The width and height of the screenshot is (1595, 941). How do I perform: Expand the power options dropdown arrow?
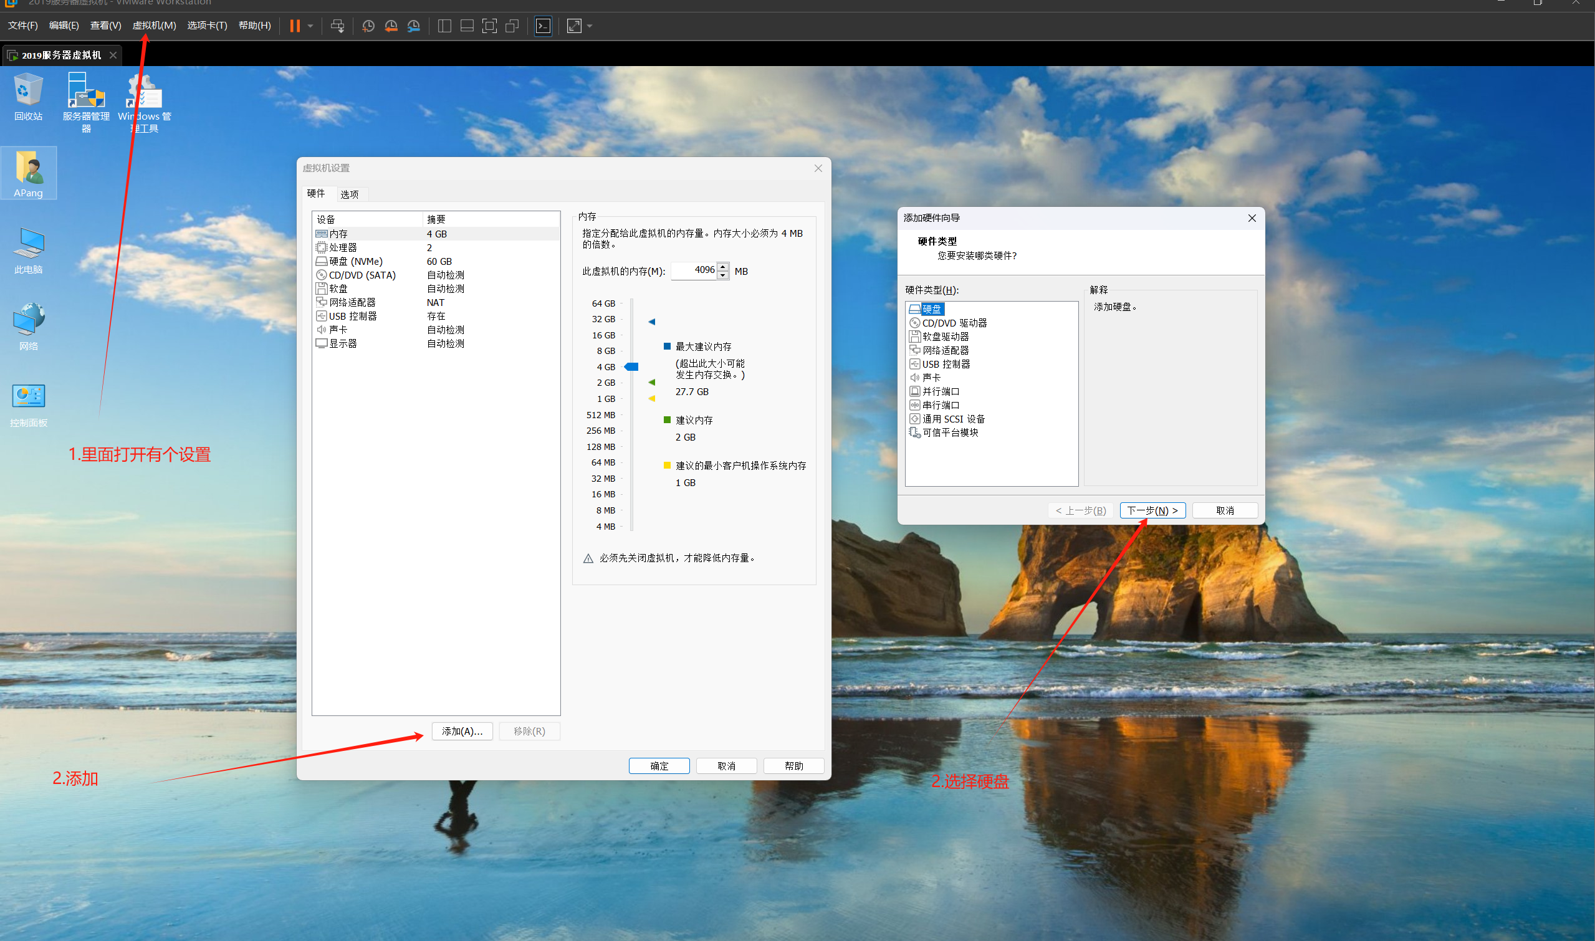pyautogui.click(x=310, y=26)
